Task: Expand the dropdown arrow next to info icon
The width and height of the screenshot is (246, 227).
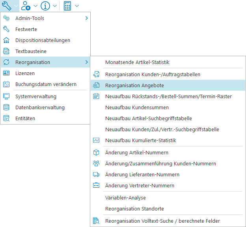Action: [x=55, y=6]
